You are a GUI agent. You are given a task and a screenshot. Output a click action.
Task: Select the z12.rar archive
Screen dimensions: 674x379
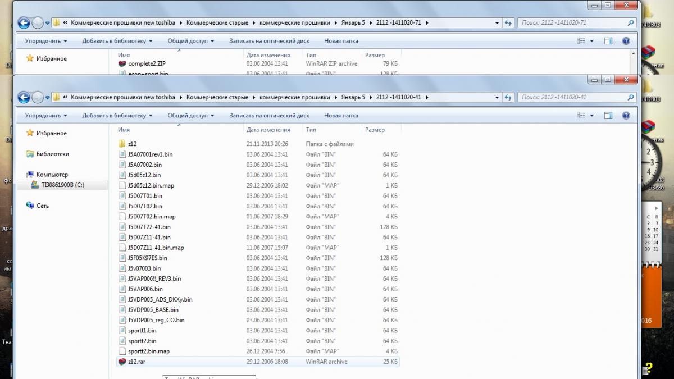coord(259,362)
